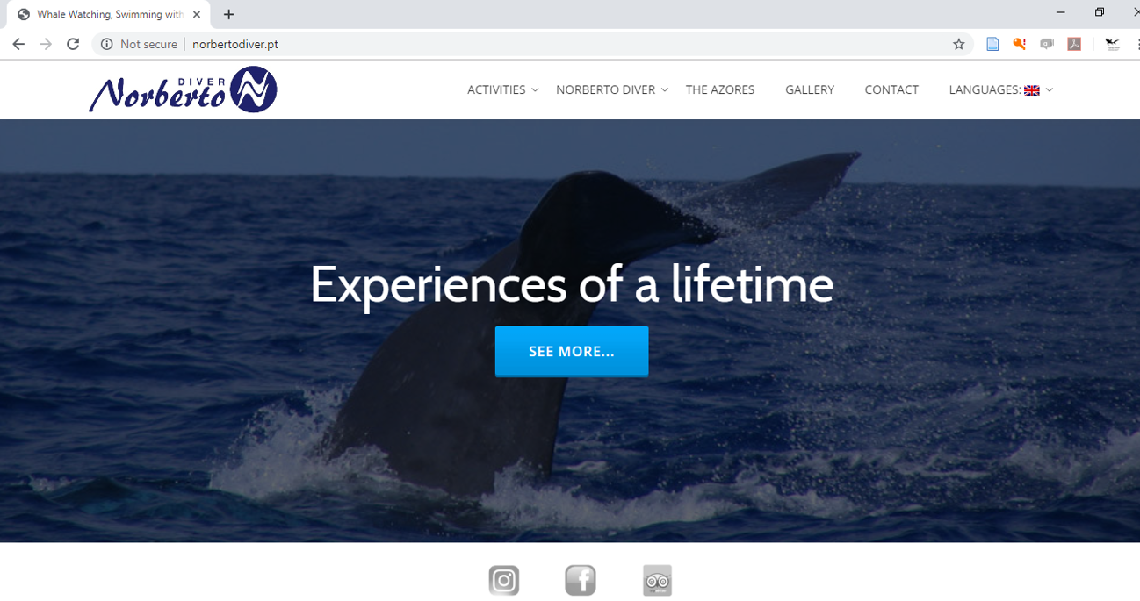
Task: Click the Norberto Diver logo
Action: 183,89
